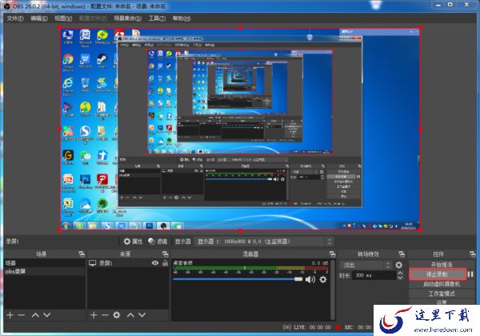
Task: Open transition properties gear next to 淡出
Action: (x=398, y=265)
